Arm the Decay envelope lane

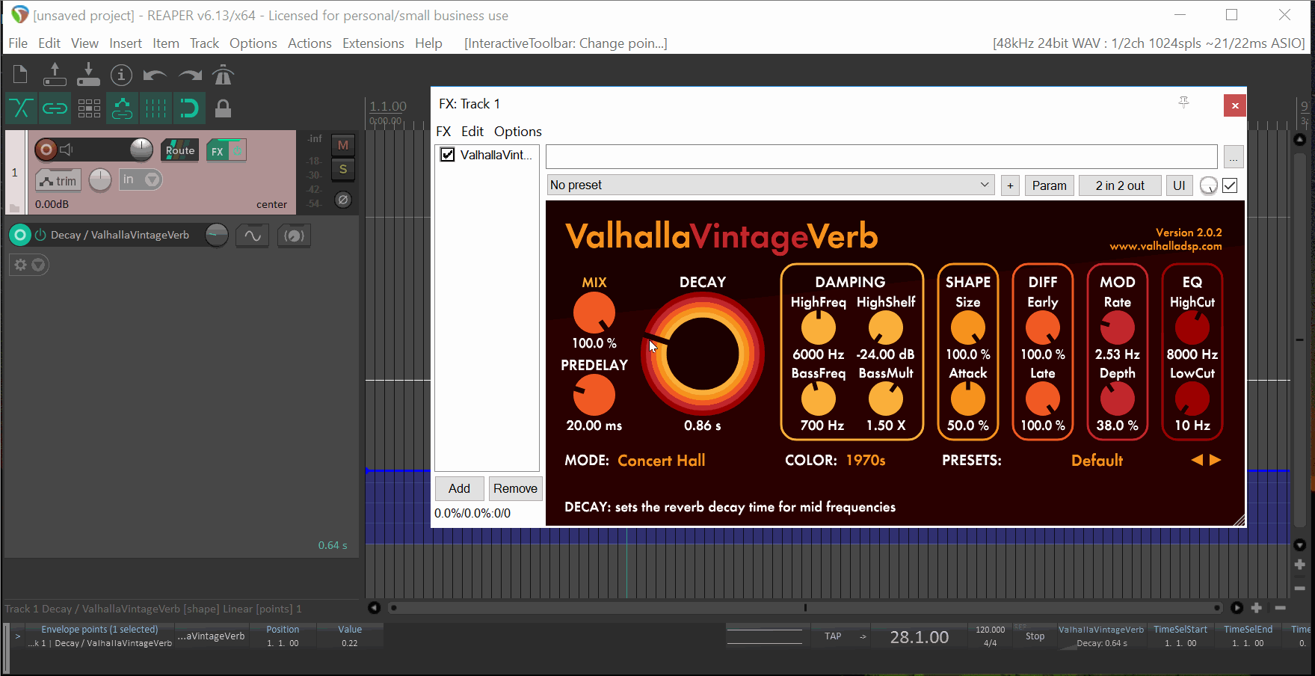[20, 235]
